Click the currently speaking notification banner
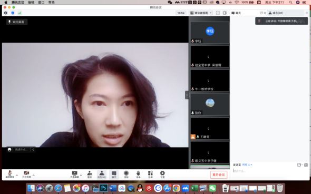The height and width of the screenshot is (194, 311). pyautogui.click(x=281, y=21)
